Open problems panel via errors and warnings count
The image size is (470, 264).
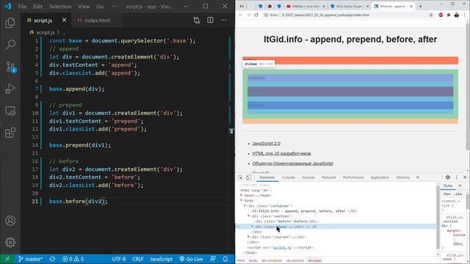point(73,259)
